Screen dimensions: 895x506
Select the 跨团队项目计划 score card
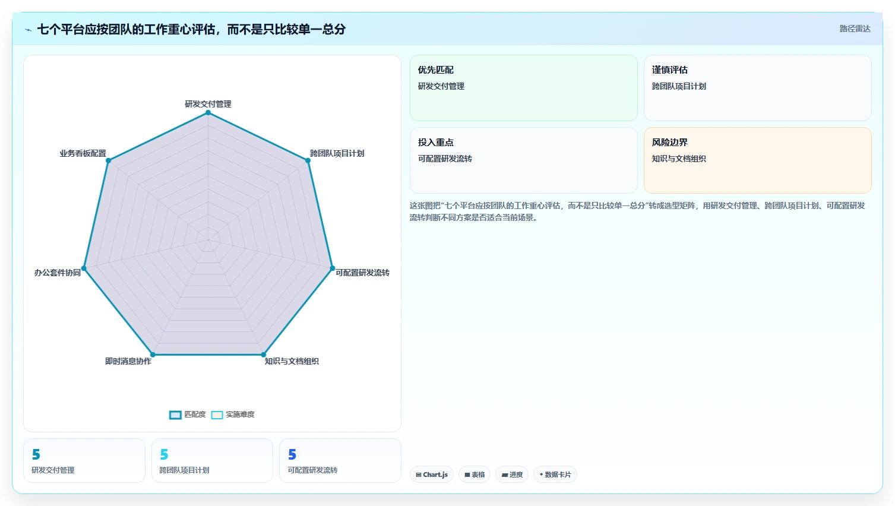212,461
